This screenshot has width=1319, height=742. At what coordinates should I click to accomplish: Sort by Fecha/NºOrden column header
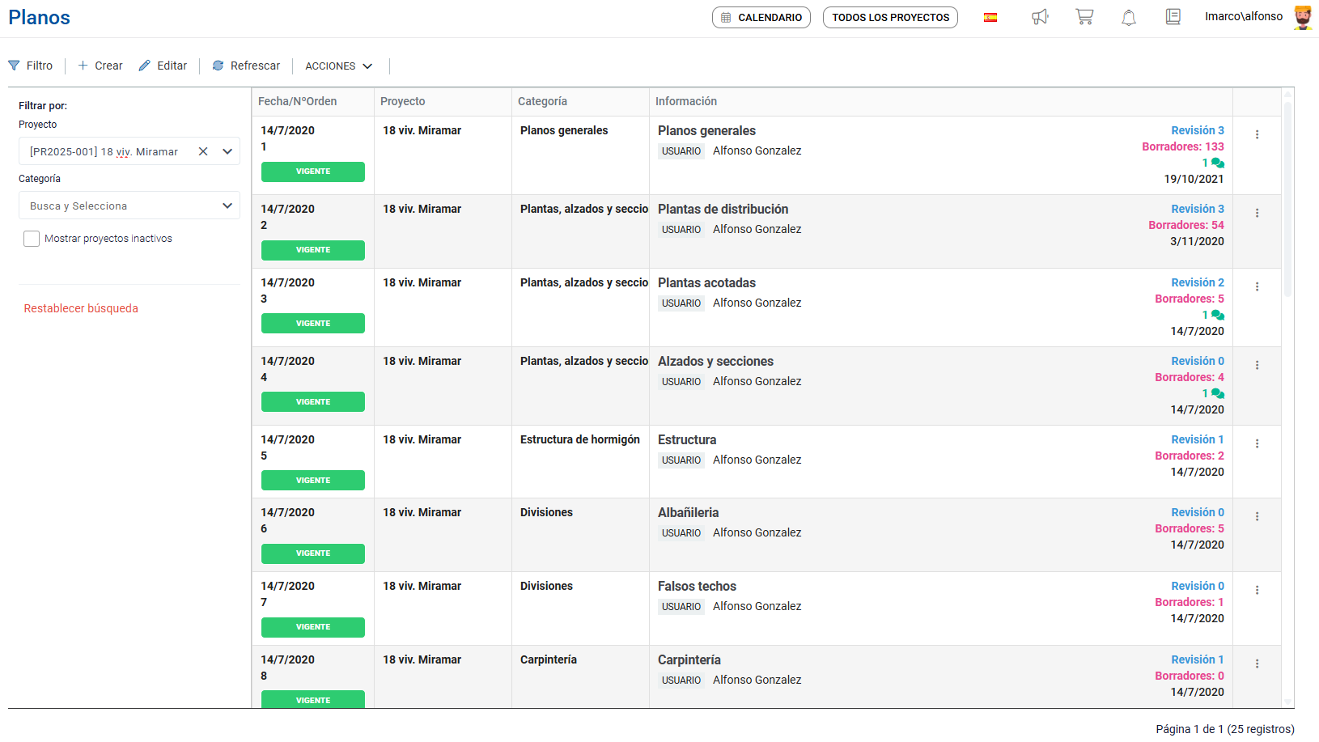click(297, 101)
